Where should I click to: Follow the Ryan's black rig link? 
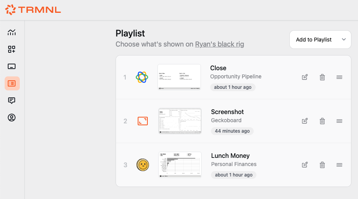pyautogui.click(x=220, y=44)
